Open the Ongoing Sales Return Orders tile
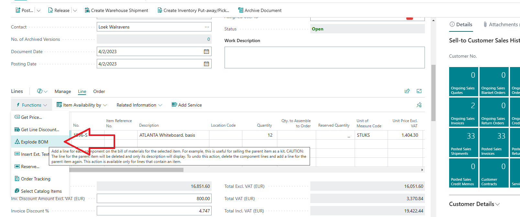520x217 pixels. coord(494,112)
